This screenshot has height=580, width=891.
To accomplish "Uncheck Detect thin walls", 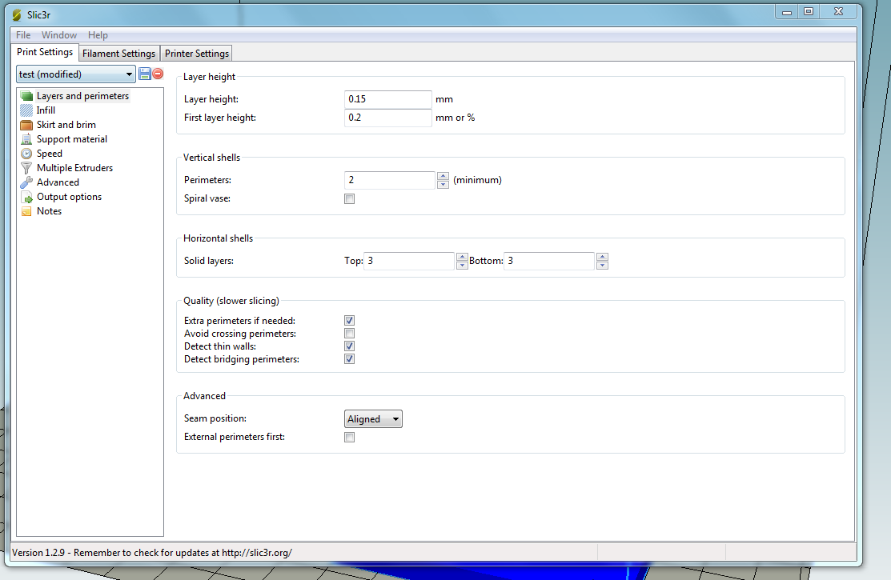I will pos(350,346).
